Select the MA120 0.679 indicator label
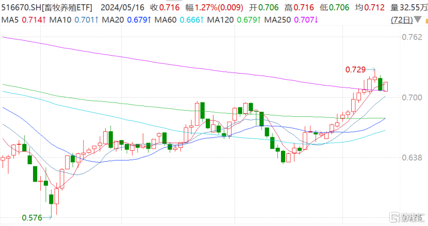Screen dimensions: 428x226 tap(234, 20)
